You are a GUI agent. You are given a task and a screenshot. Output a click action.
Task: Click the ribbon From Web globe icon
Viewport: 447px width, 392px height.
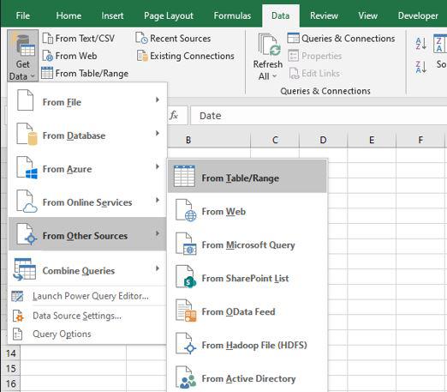[x=47, y=56]
